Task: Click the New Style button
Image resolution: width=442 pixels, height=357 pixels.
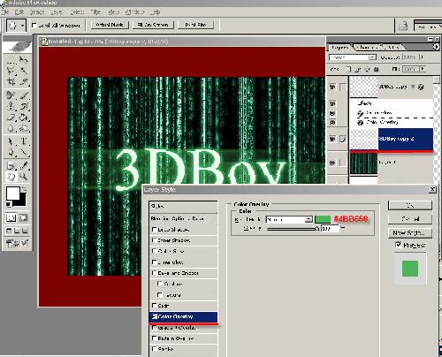Action: pos(410,233)
